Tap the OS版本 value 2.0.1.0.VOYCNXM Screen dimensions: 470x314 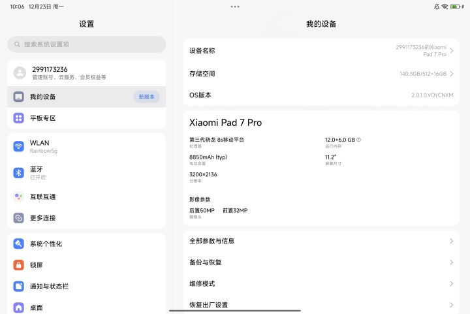tap(432, 95)
